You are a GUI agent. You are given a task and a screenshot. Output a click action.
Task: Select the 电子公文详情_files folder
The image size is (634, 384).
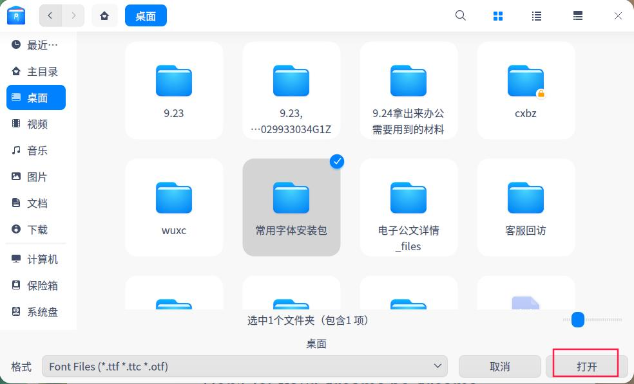(x=408, y=207)
